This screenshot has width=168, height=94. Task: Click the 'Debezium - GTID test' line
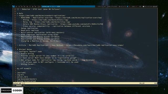[39, 9]
